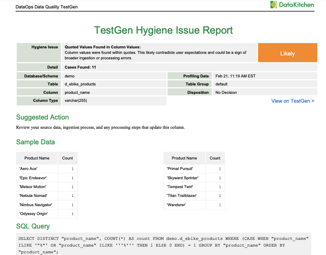Click the right table Count header

point(215,158)
